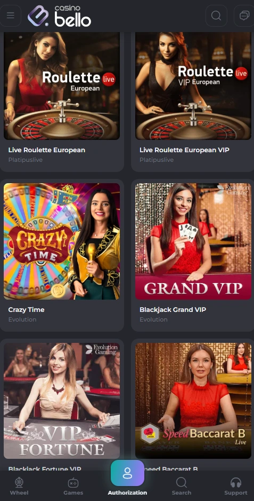254x501 pixels.
Task: Tap the Search icon in bottom navigation
Action: [x=182, y=482]
